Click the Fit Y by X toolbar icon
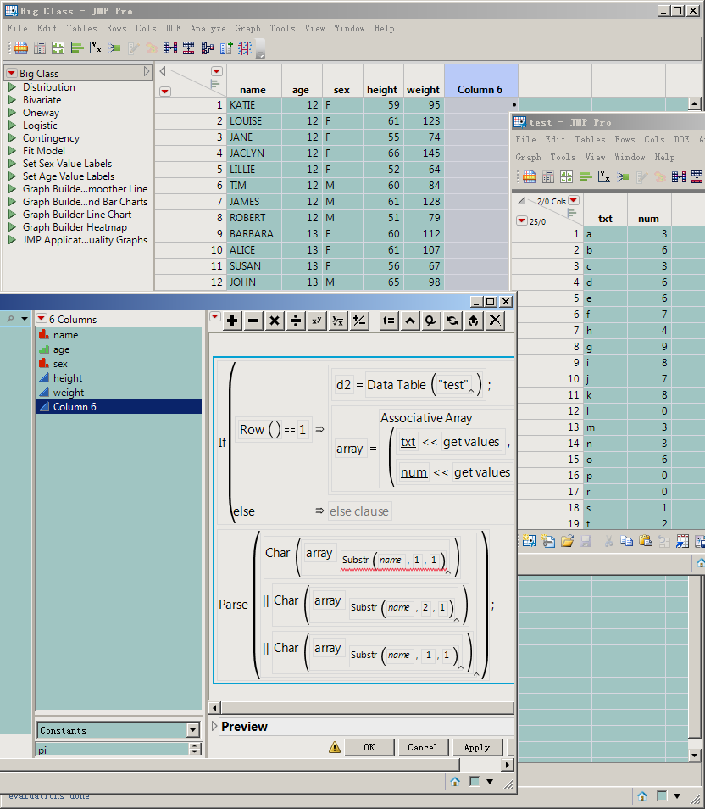Screen dimensions: 705x809 [x=96, y=48]
